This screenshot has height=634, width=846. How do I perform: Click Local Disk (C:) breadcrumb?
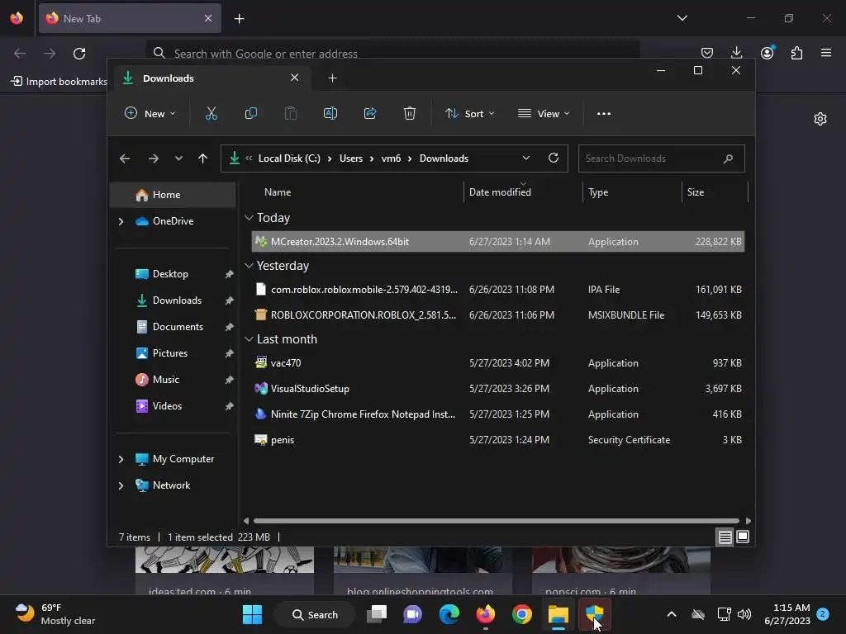289,158
